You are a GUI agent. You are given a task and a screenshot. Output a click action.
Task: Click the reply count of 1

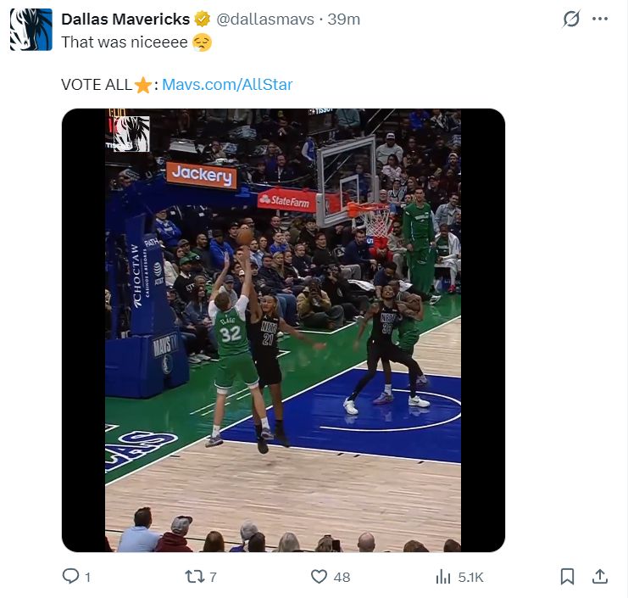click(x=87, y=578)
